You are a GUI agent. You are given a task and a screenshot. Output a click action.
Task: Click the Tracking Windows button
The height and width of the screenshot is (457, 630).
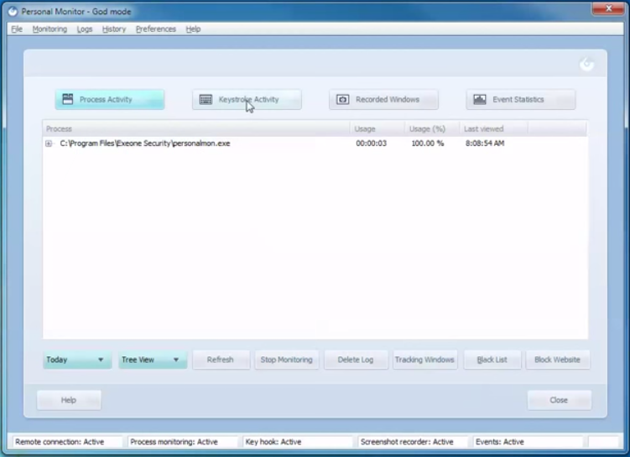pos(424,360)
